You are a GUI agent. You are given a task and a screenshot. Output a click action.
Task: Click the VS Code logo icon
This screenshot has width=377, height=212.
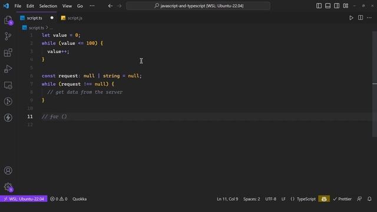[6, 6]
